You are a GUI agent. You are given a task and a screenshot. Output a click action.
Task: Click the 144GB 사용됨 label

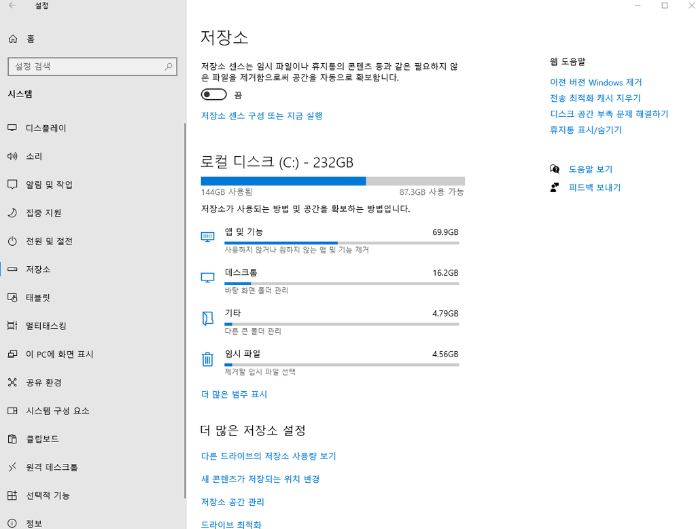point(227,192)
